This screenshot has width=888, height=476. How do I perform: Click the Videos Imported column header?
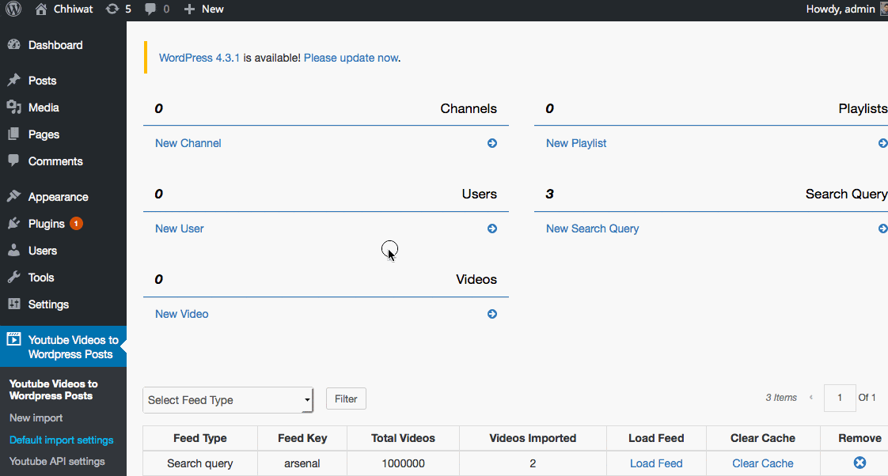pyautogui.click(x=533, y=438)
